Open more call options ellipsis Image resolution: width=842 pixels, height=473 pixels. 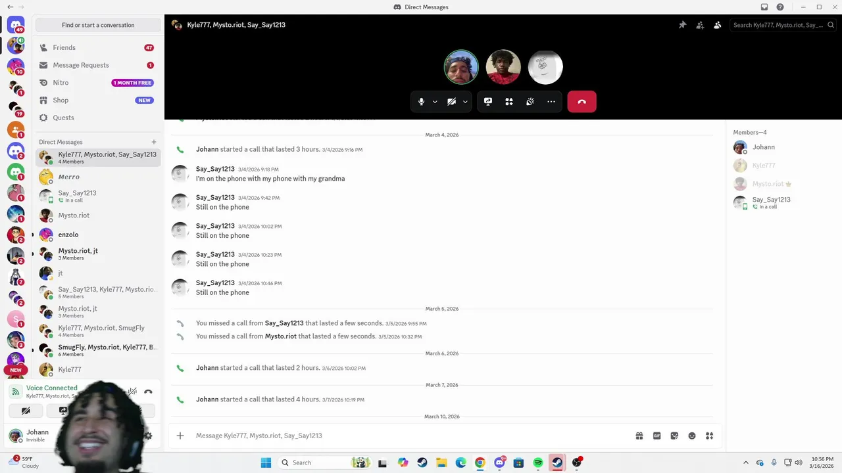pos(551,102)
